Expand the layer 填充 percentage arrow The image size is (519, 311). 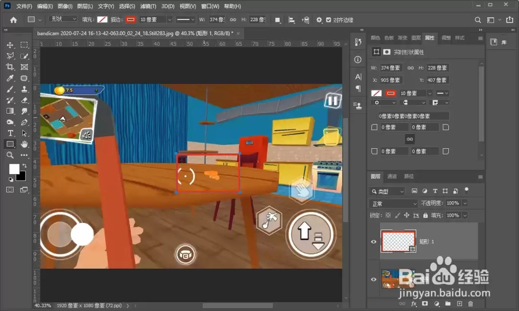click(465, 216)
